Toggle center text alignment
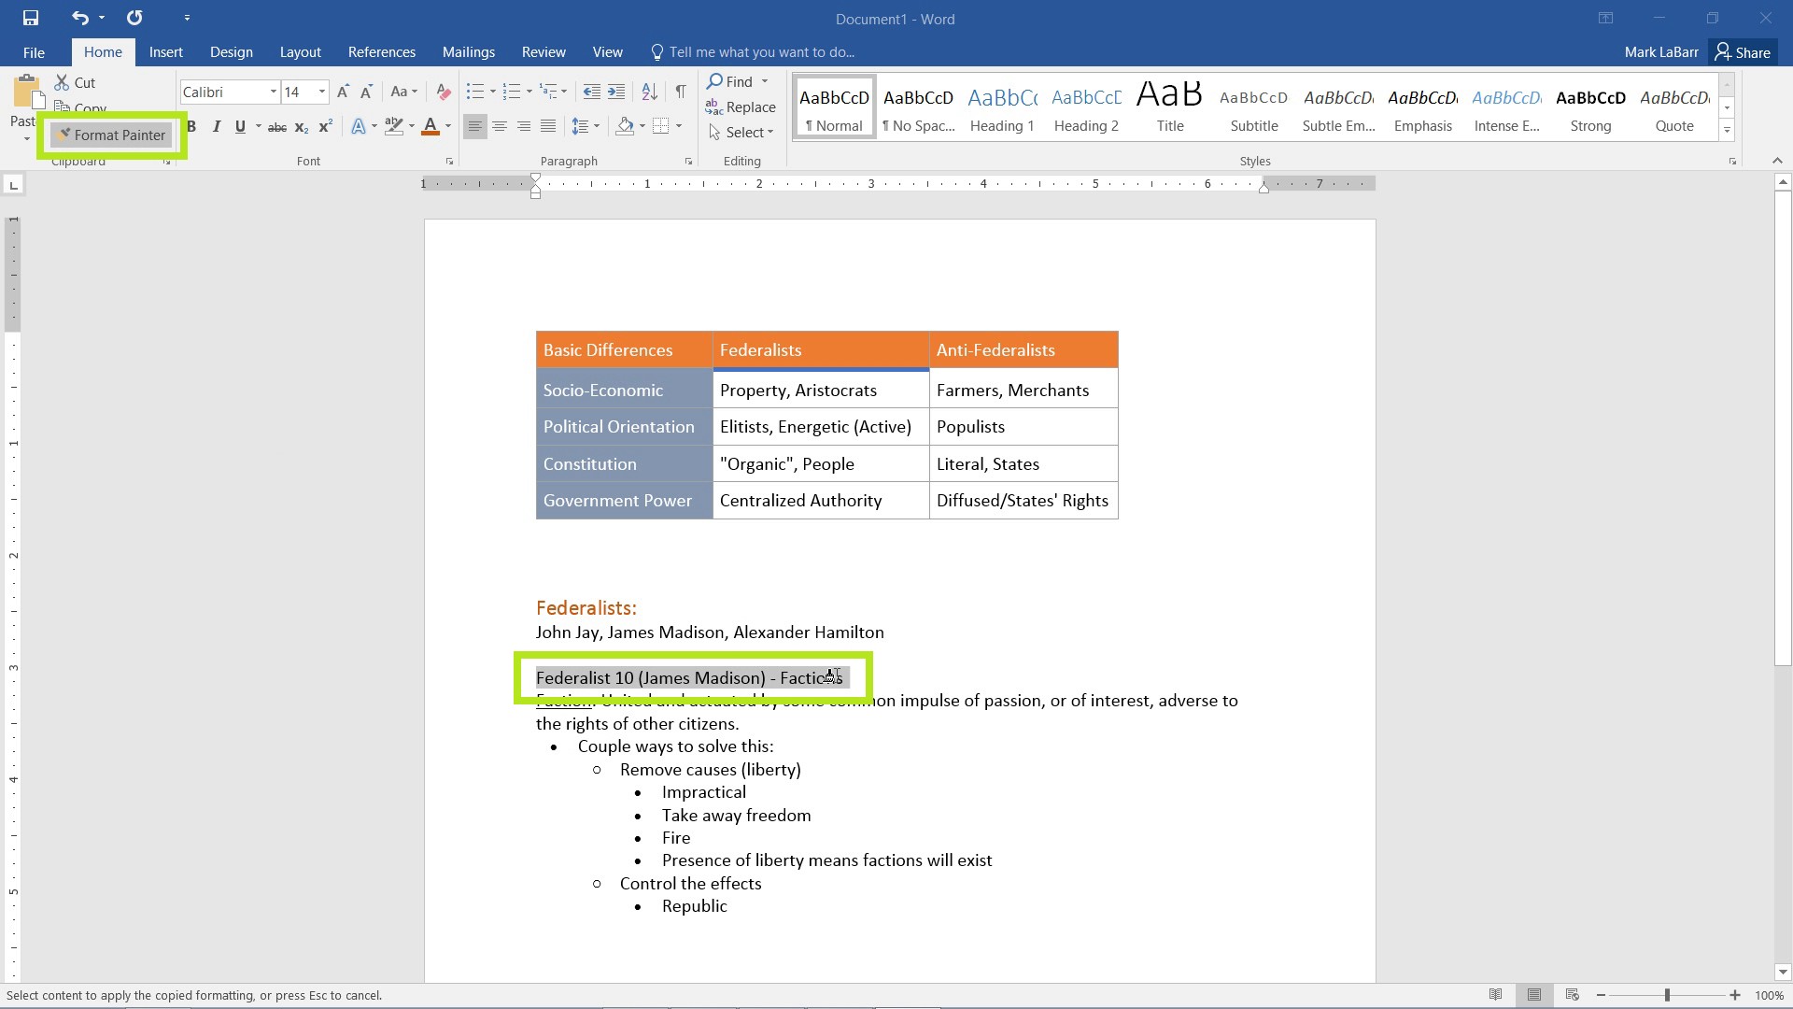The width and height of the screenshot is (1793, 1009). (x=500, y=126)
